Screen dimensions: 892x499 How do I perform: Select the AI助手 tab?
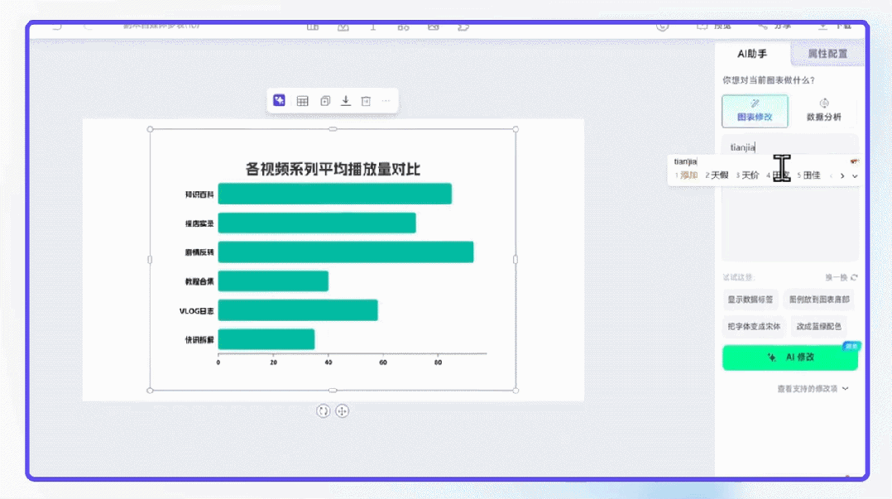752,54
